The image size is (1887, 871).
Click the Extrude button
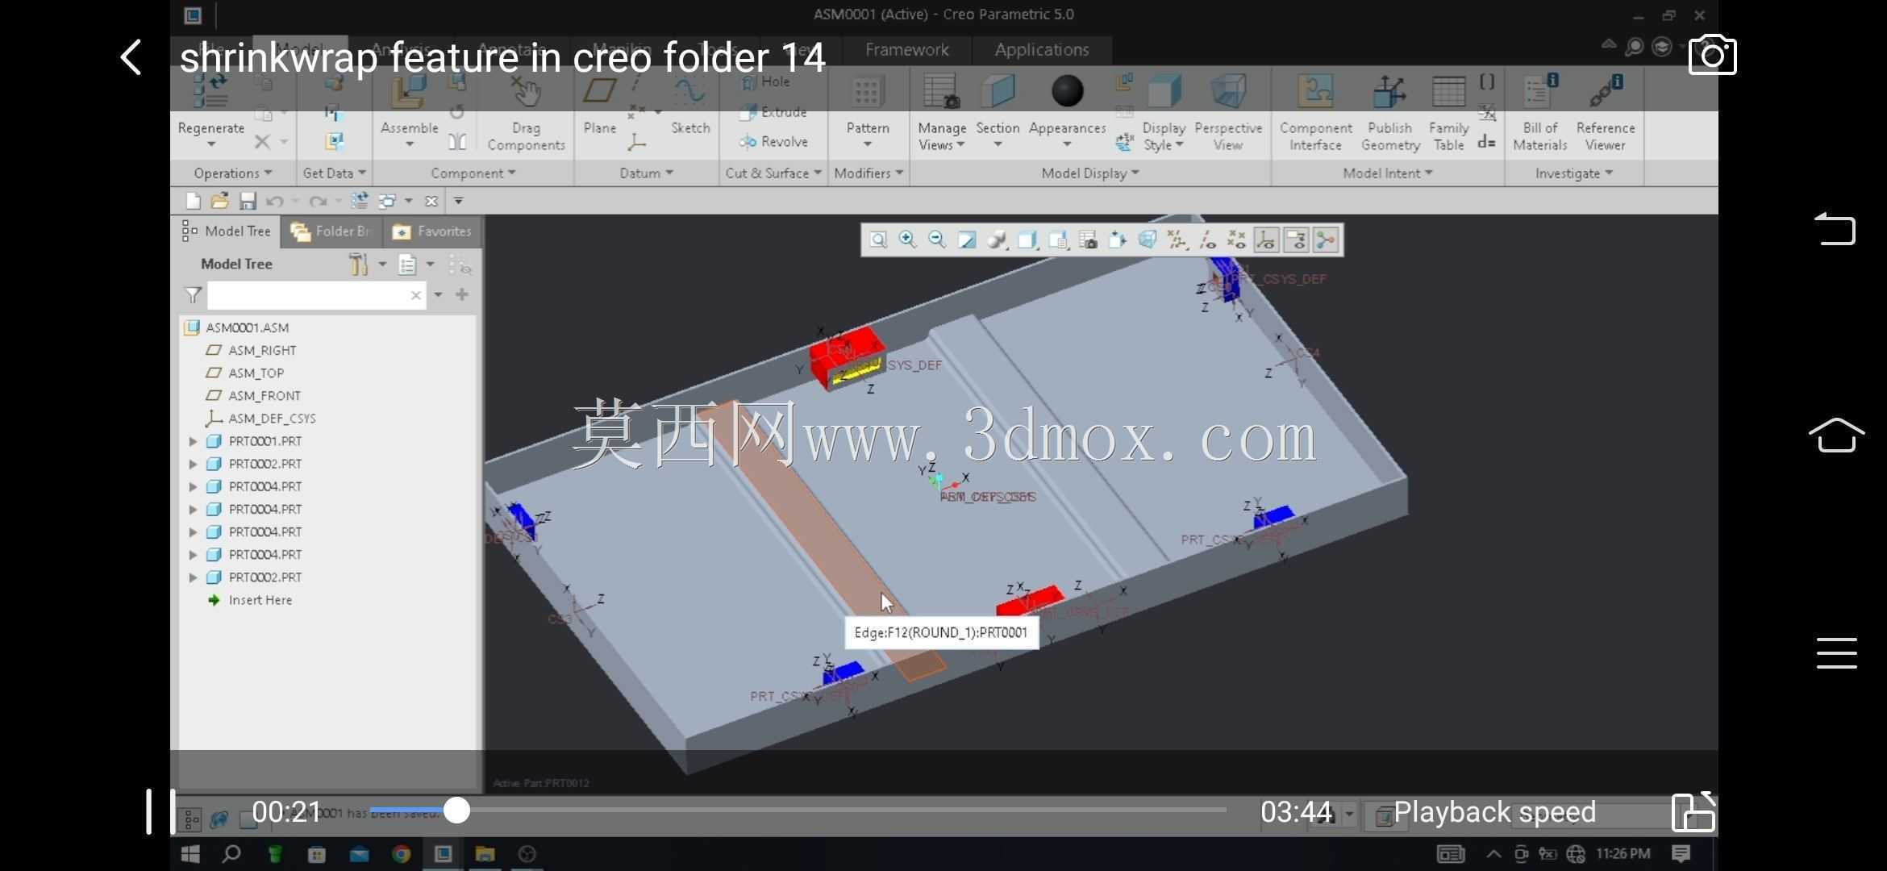(x=774, y=112)
